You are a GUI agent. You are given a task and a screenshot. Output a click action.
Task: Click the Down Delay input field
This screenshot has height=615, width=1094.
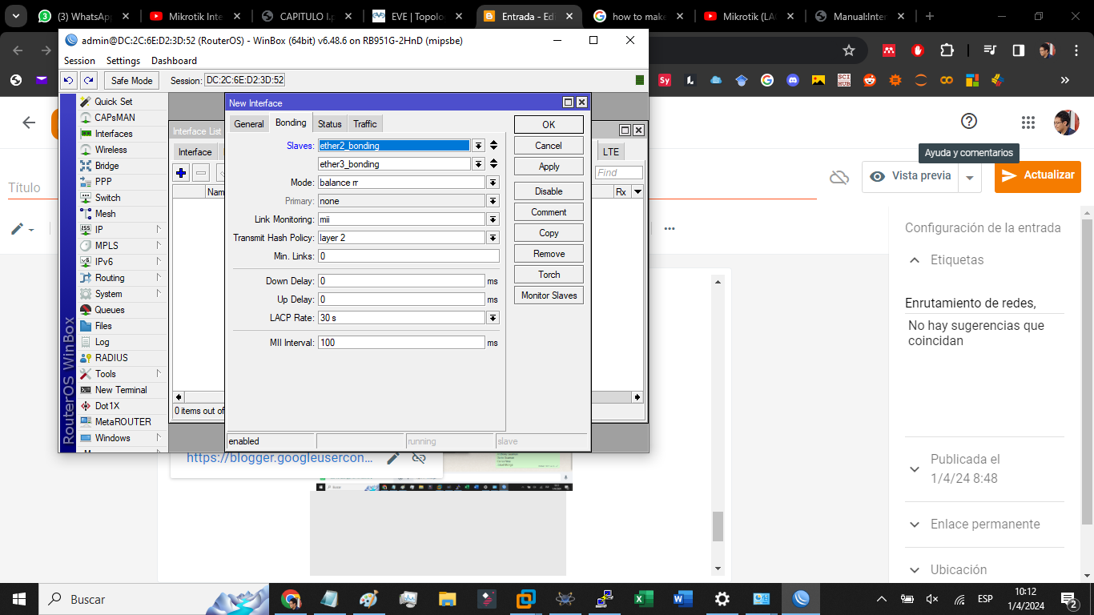coord(401,281)
